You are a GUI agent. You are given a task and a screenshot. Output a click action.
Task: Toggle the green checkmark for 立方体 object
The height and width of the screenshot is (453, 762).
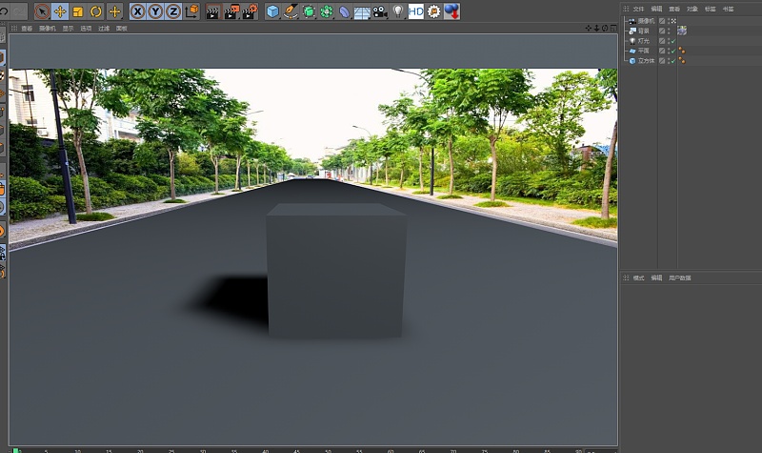[x=672, y=60]
